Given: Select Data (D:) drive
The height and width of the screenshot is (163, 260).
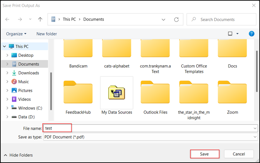Looking at the screenshot, I should click(x=26, y=117).
